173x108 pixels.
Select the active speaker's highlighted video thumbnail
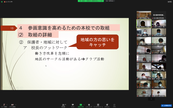click(144, 24)
